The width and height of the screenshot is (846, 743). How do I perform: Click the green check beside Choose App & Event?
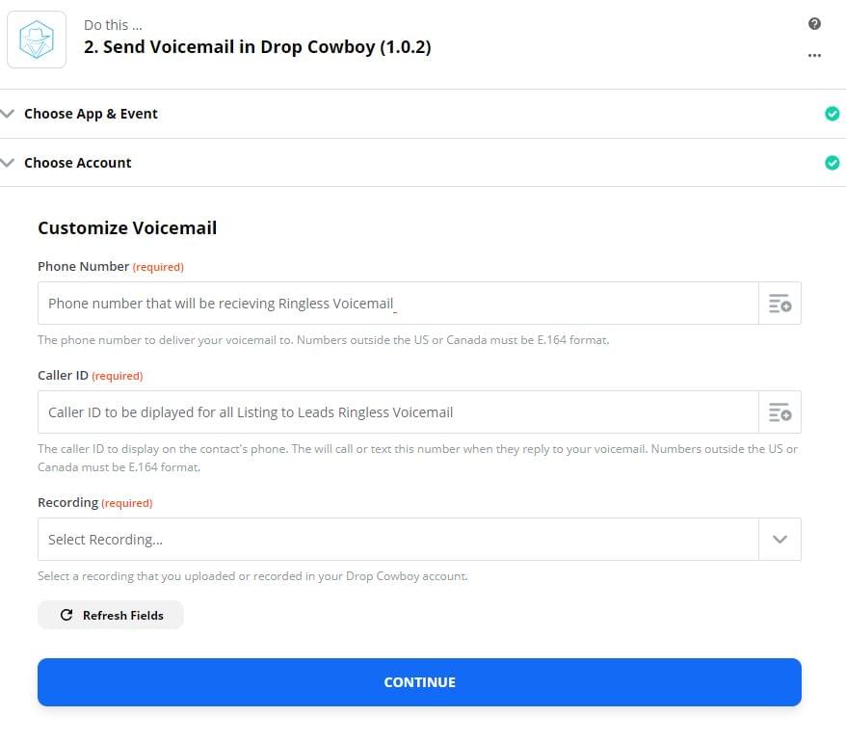tap(832, 114)
